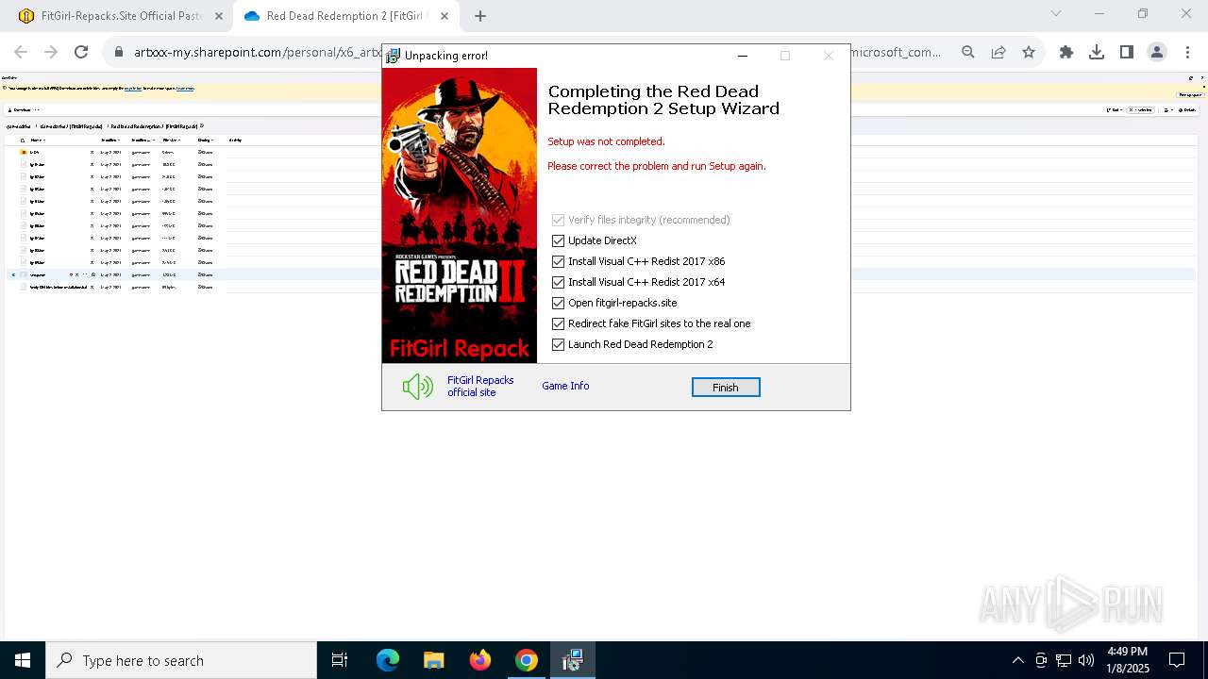Click the Verify files integrity checkbox
The width and height of the screenshot is (1208, 679).
(x=558, y=220)
